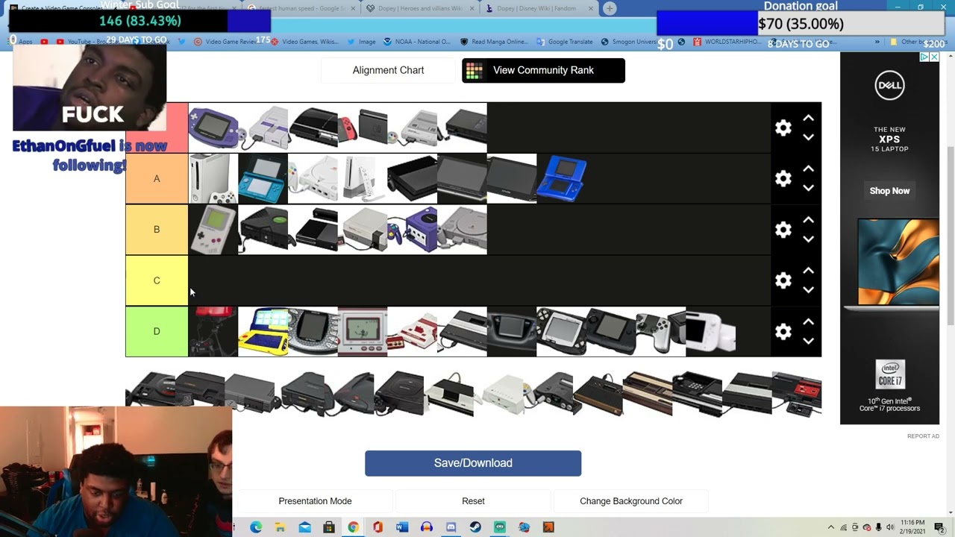Close the Dell advertisement
This screenshot has width=955, height=537.
pos(934,57)
